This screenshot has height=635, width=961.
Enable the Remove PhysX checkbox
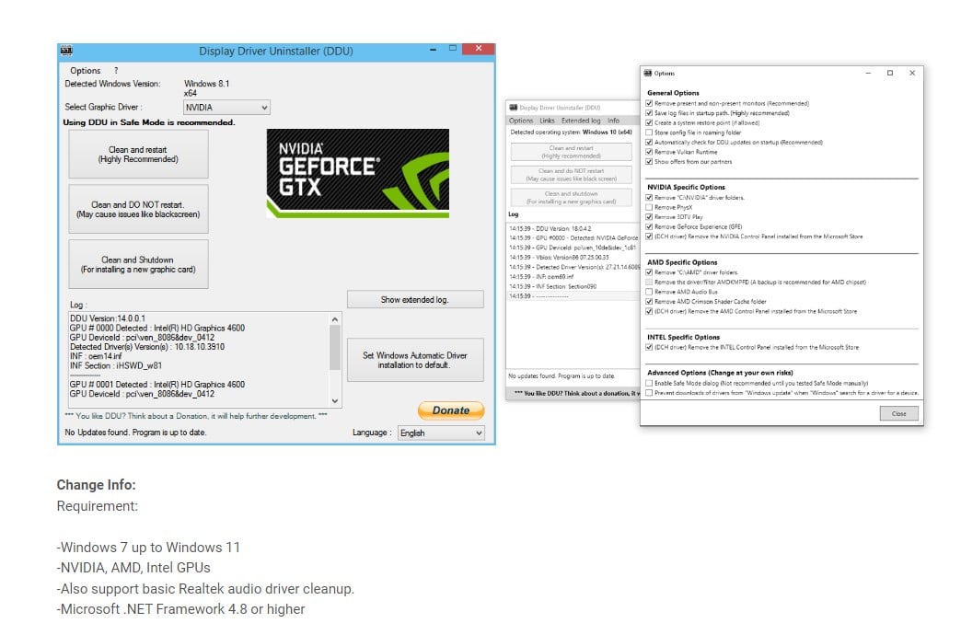(x=649, y=207)
